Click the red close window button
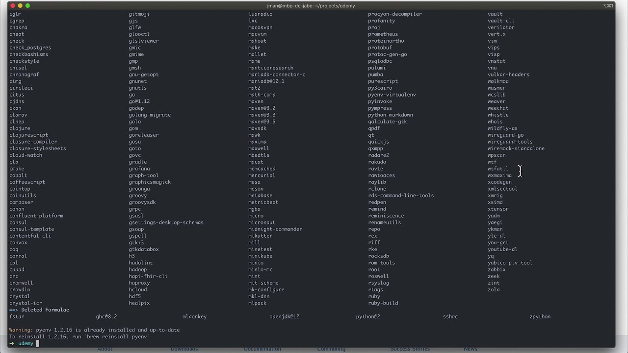This screenshot has width=628, height=353. point(13,5)
